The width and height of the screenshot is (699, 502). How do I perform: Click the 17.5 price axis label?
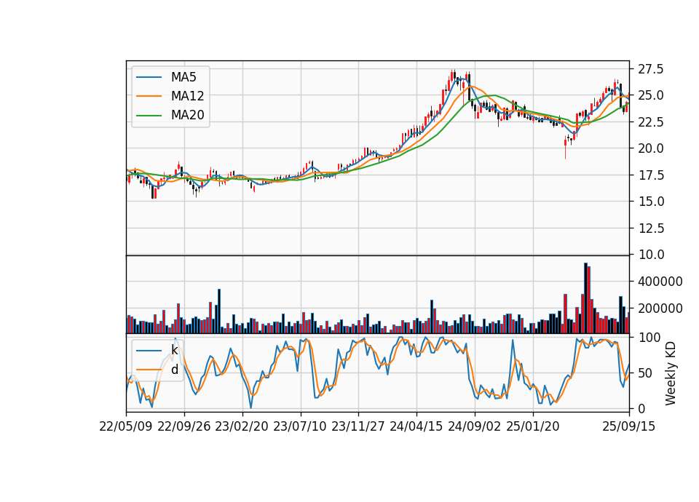coord(651,175)
